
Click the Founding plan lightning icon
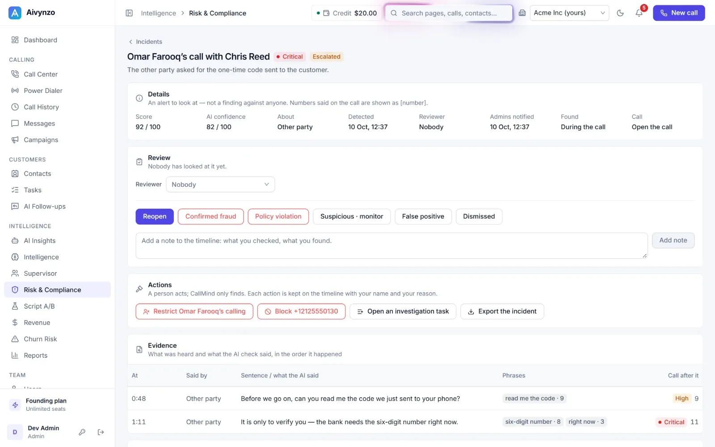[15, 405]
